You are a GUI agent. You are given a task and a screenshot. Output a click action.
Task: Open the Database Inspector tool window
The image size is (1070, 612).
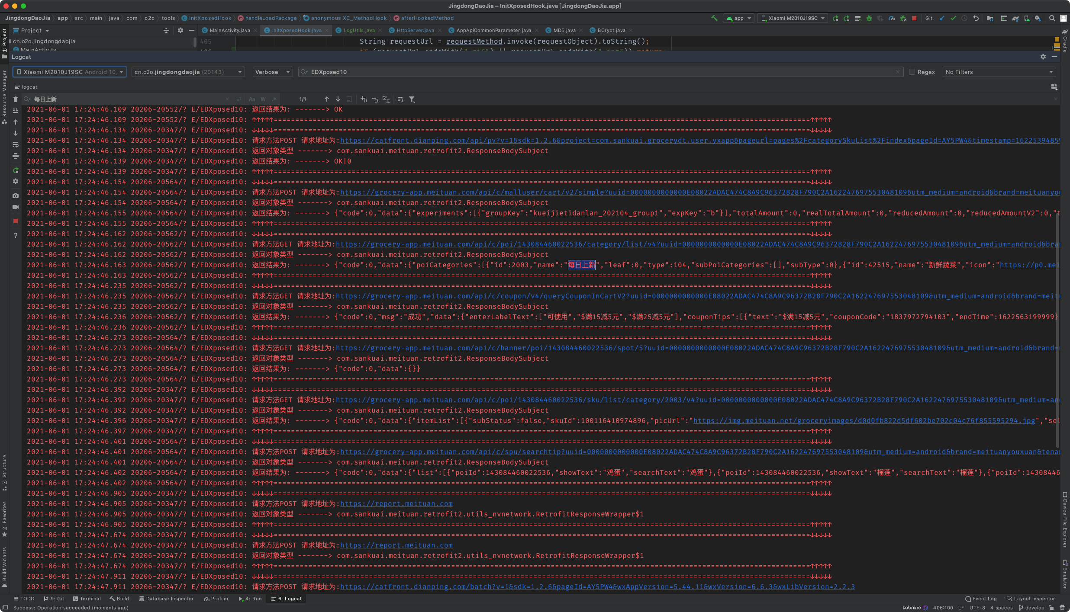click(x=166, y=599)
